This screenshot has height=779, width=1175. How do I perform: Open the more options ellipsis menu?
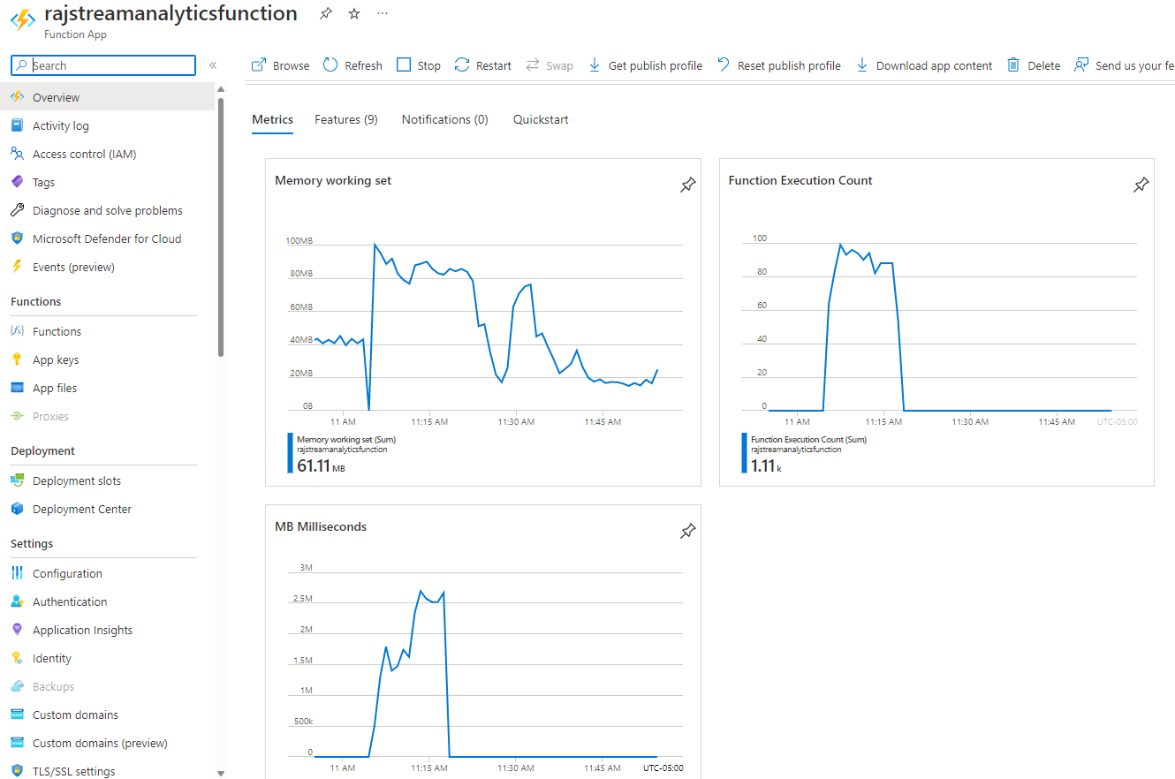click(x=382, y=13)
